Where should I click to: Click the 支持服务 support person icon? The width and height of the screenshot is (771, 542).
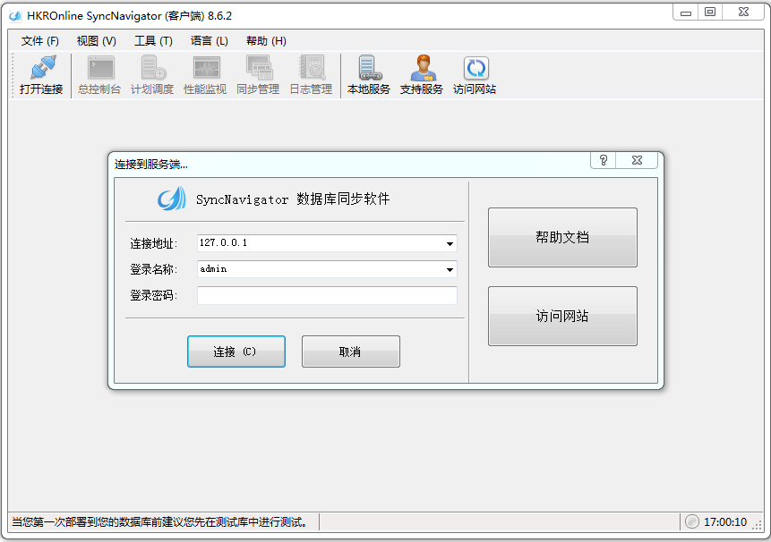(x=423, y=67)
